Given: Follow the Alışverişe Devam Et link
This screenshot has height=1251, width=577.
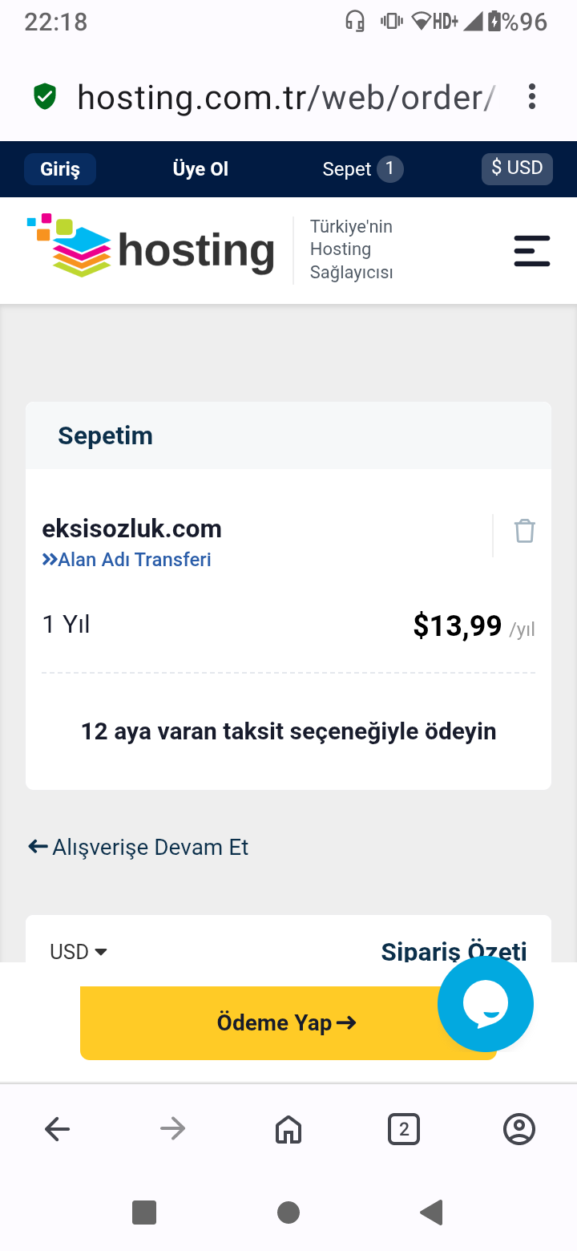Looking at the screenshot, I should pyautogui.click(x=138, y=847).
